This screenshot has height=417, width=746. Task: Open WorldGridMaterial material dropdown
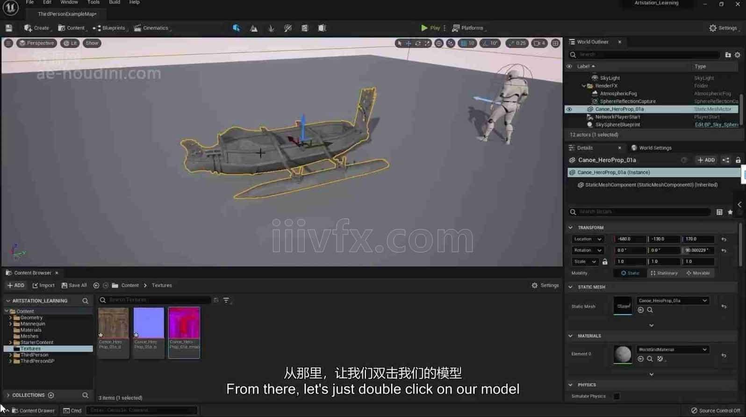click(673, 350)
